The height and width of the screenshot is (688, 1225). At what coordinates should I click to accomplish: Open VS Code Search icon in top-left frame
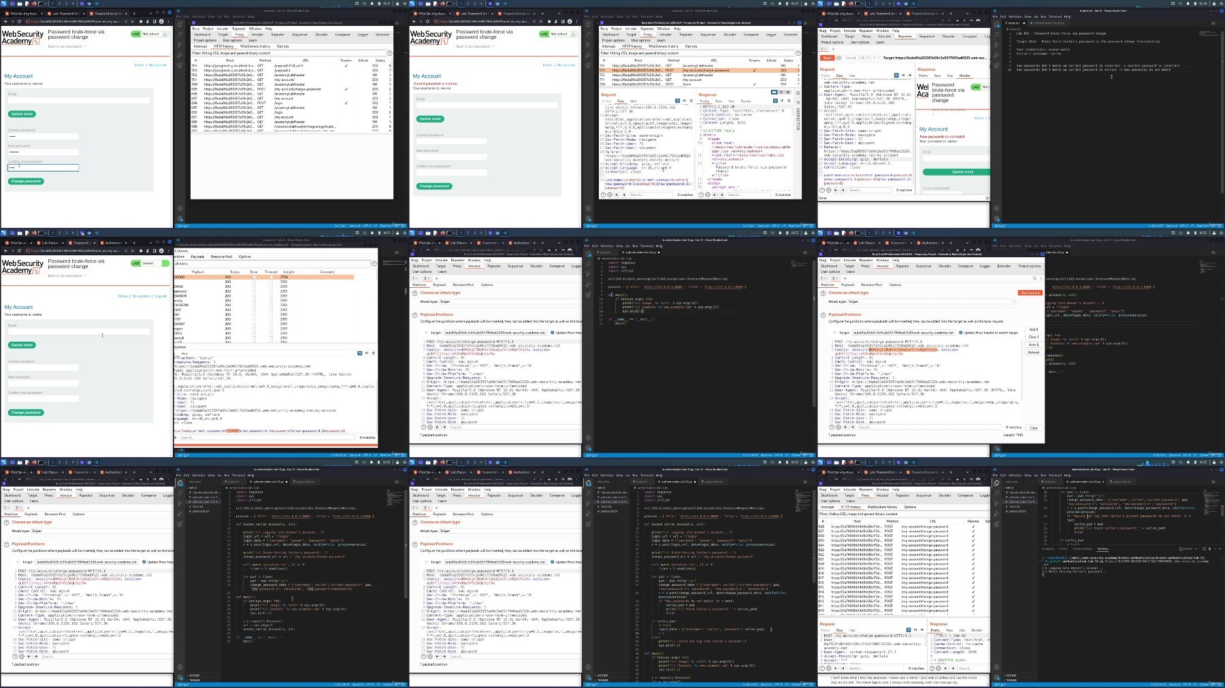pyautogui.click(x=180, y=34)
